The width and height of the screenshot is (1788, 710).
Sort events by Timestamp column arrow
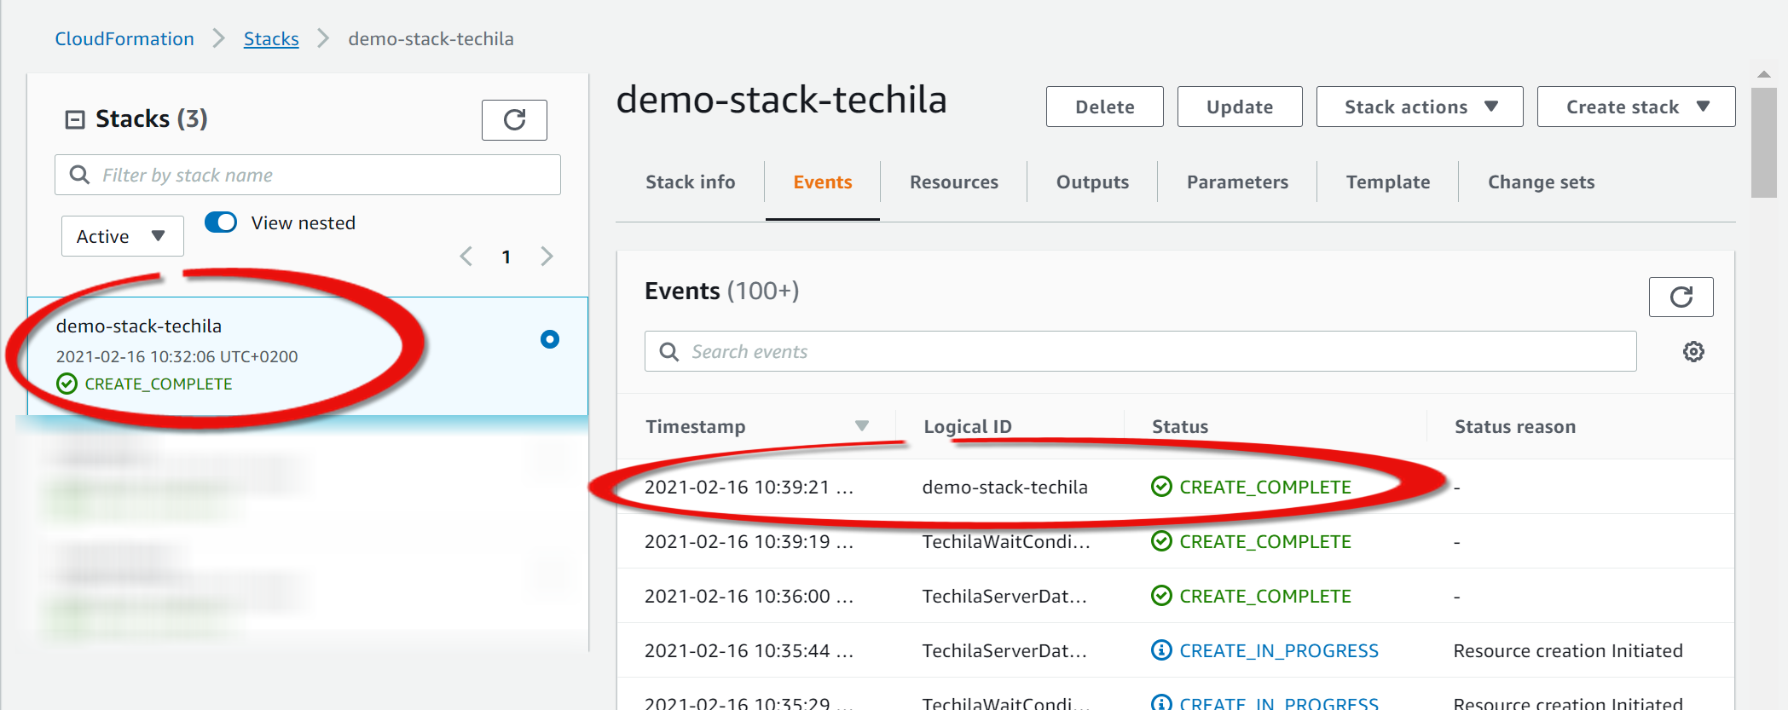(862, 426)
